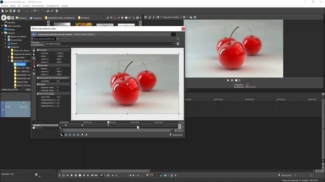Click the Move Freely tool in pan/crop
Image resolution: width=325 pixels, height=182 pixels.
coord(34,74)
